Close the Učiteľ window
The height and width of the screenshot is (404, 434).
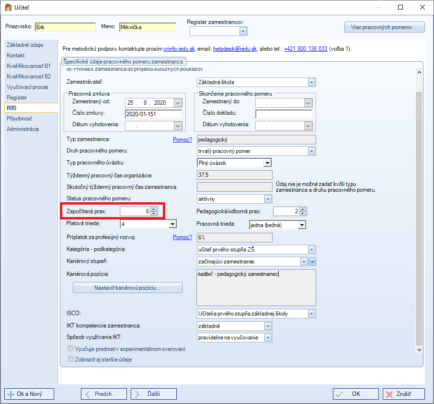click(x=423, y=7)
